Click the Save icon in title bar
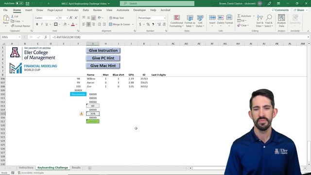This screenshot has height=175, width=311. coord(28,3)
